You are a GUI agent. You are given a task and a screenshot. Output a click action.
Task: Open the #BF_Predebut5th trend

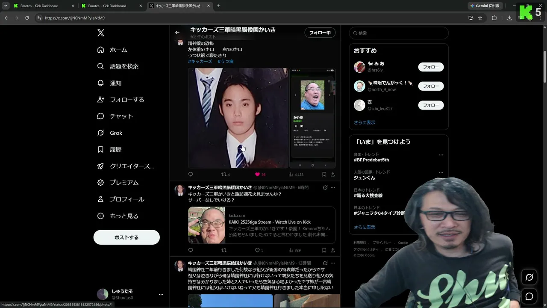click(x=371, y=160)
